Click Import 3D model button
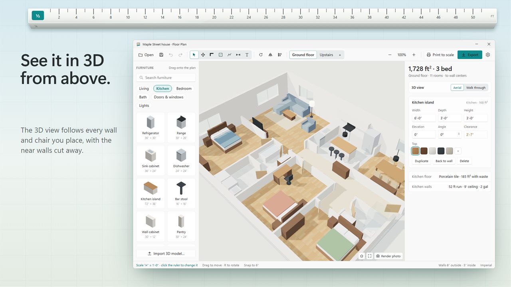This screenshot has height=287, width=511. (166, 254)
